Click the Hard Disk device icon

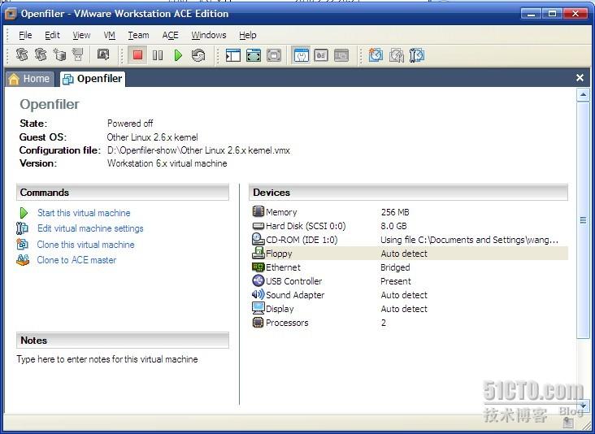(258, 226)
